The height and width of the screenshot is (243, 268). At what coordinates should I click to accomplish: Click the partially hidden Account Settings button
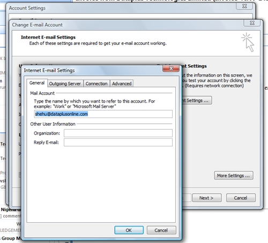[197, 100]
